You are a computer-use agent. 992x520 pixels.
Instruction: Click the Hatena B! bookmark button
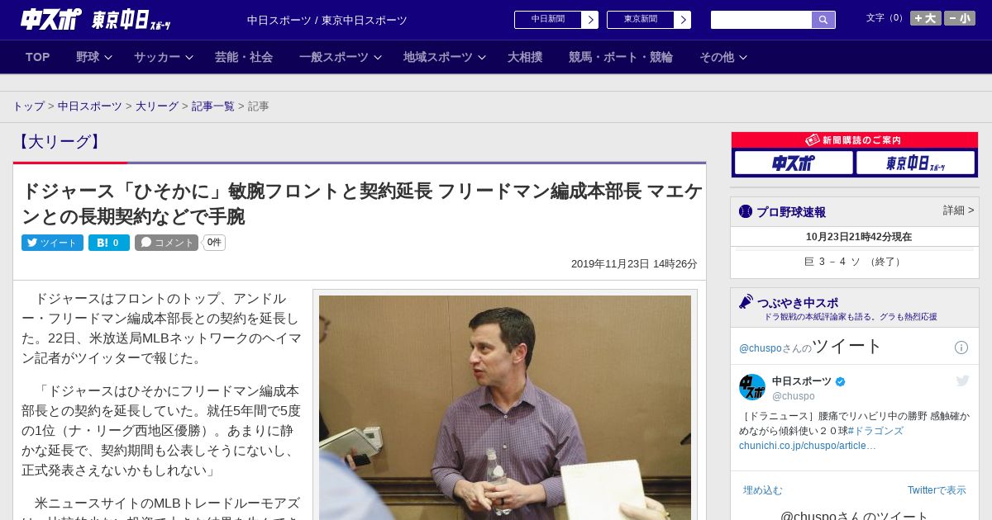[x=109, y=243]
